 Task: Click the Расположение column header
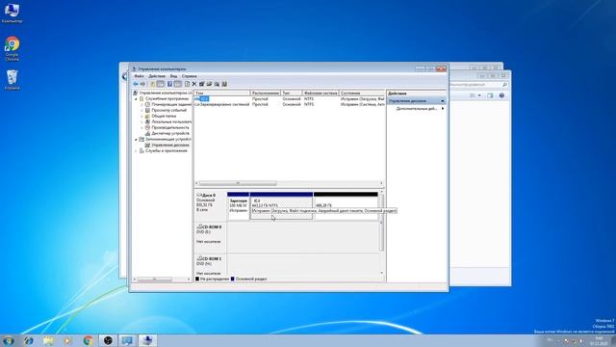(266, 93)
